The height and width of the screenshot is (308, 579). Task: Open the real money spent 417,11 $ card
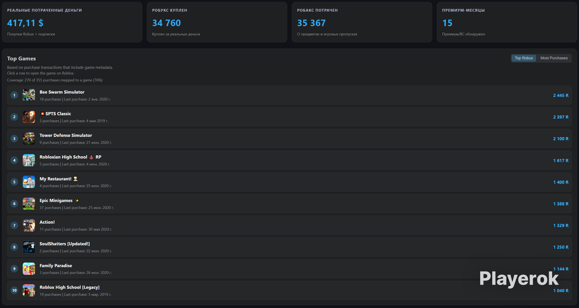[72, 22]
